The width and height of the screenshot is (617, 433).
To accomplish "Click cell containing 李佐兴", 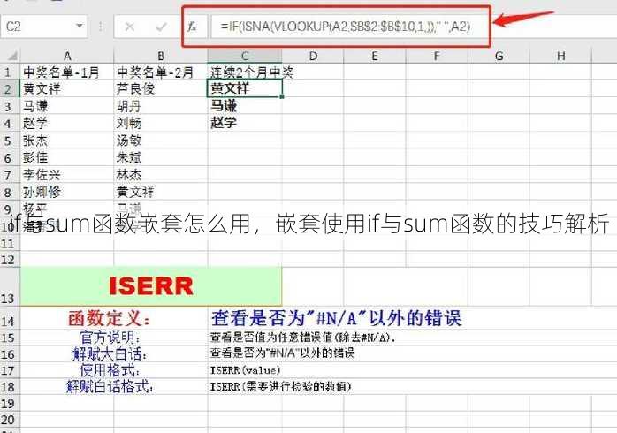I will click(x=67, y=175).
